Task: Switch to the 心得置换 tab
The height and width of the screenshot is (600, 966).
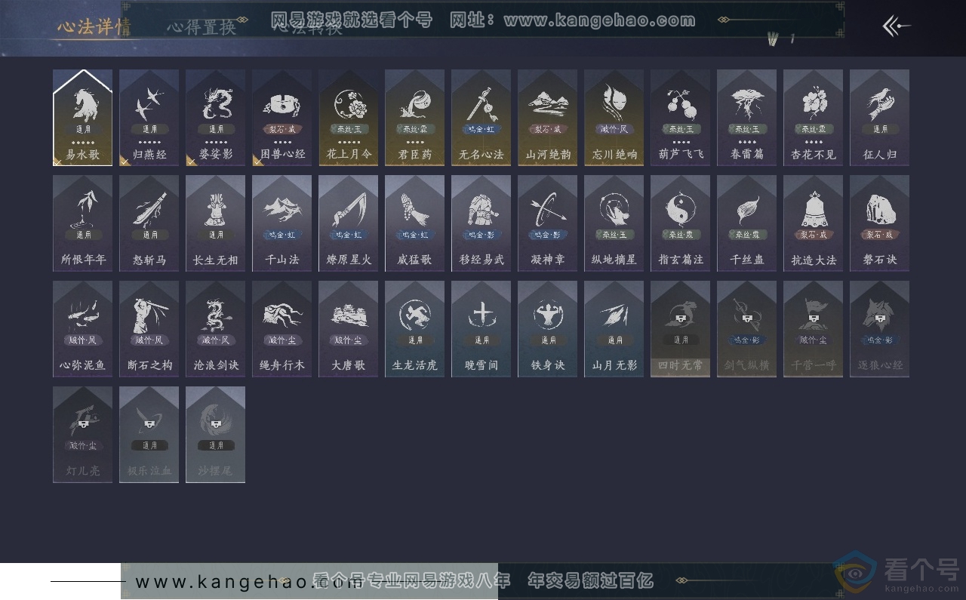Action: 202,27
